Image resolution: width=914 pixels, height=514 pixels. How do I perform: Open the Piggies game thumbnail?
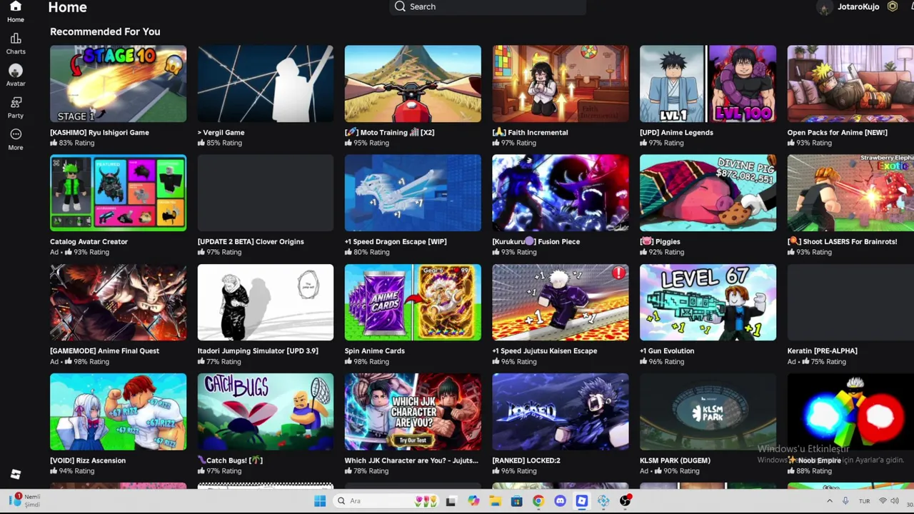click(708, 193)
